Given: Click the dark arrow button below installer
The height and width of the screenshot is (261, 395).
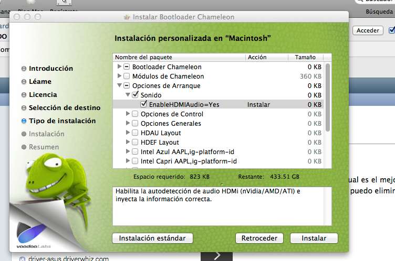Looking at the screenshot, I should [x=216, y=256].
